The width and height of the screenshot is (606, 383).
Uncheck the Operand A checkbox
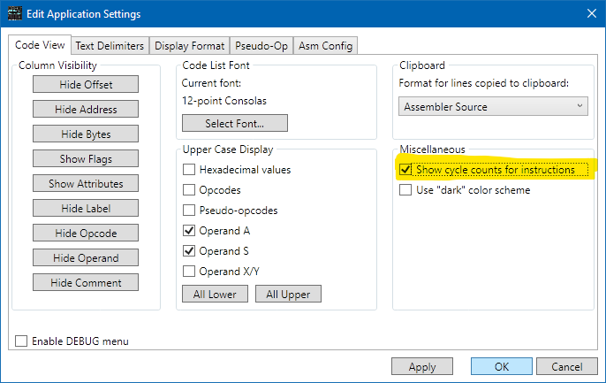189,231
